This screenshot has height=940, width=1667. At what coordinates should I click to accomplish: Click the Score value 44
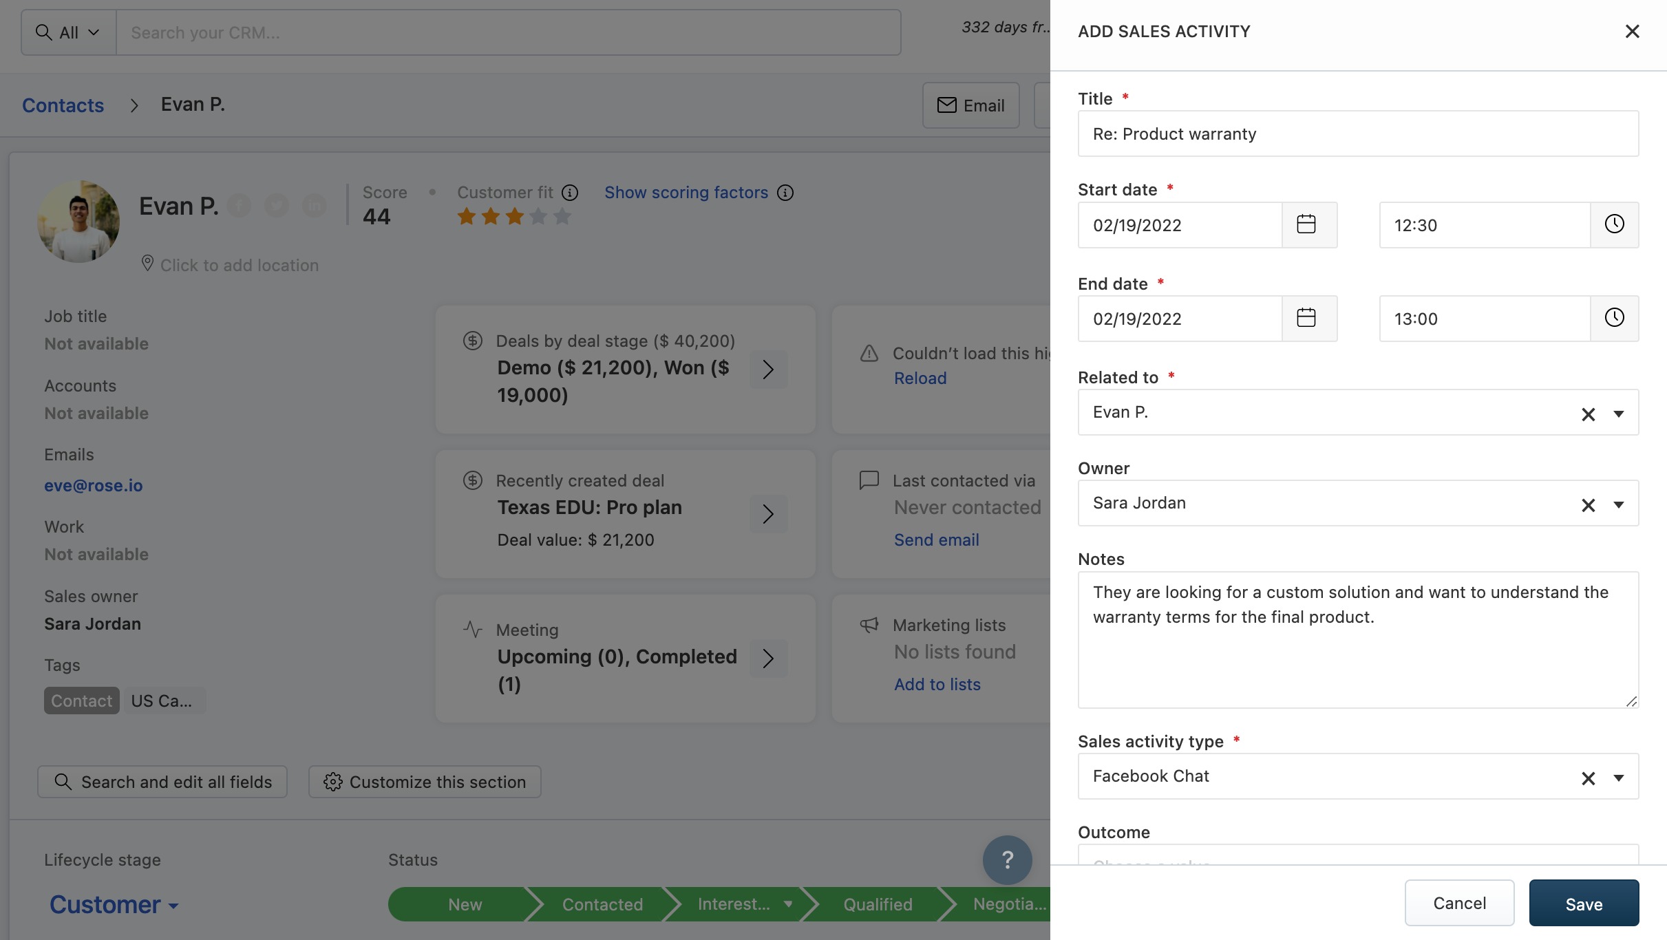(x=376, y=217)
